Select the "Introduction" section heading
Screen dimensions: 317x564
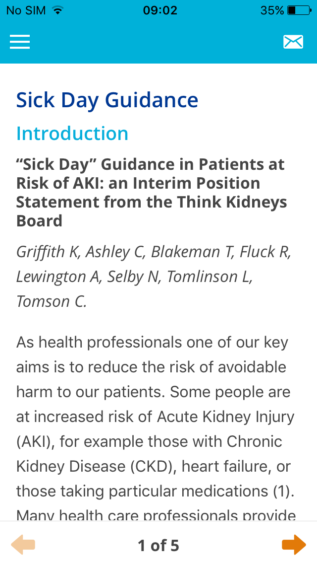point(72,134)
